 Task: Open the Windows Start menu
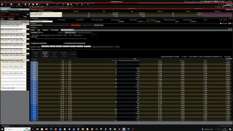pyautogui.click(x=2, y=129)
